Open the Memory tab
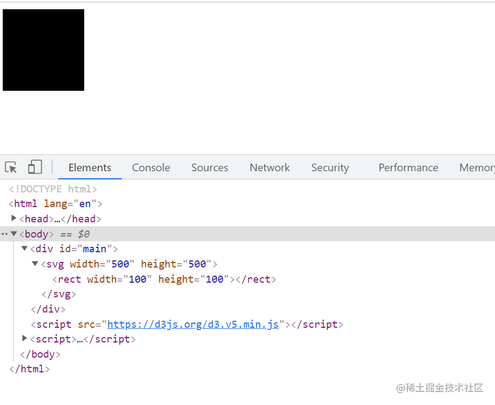495x405 pixels. [x=477, y=167]
